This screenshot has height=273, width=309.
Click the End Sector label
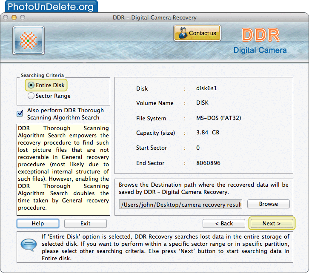click(x=150, y=163)
